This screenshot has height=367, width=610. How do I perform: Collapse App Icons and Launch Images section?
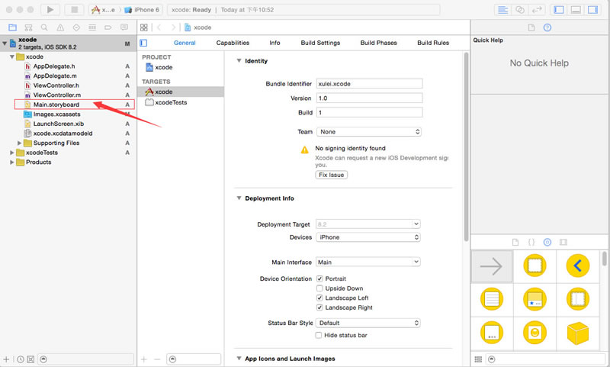point(239,359)
